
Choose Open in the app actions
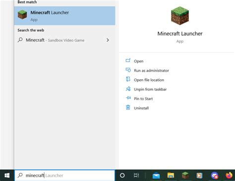click(x=138, y=61)
